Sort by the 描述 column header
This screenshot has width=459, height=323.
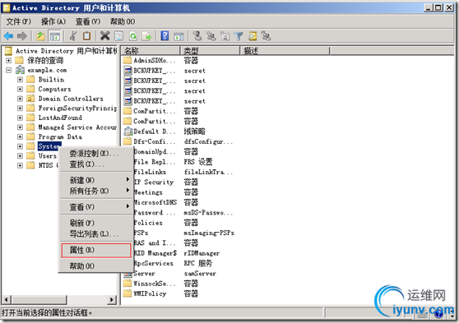[x=285, y=51]
